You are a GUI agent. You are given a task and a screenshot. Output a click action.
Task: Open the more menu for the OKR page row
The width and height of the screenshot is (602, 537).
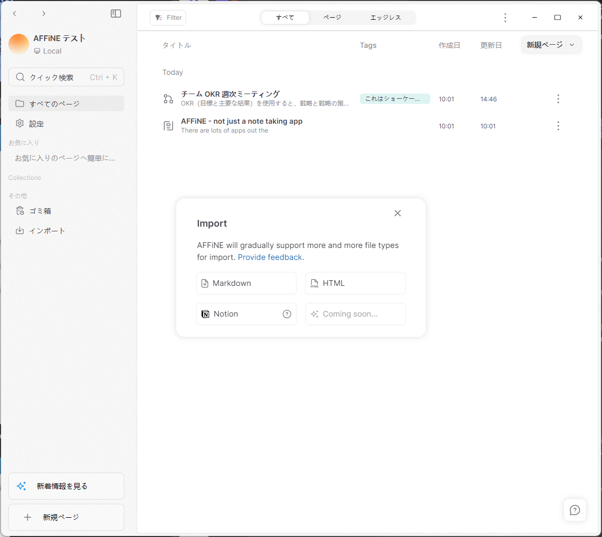click(558, 99)
